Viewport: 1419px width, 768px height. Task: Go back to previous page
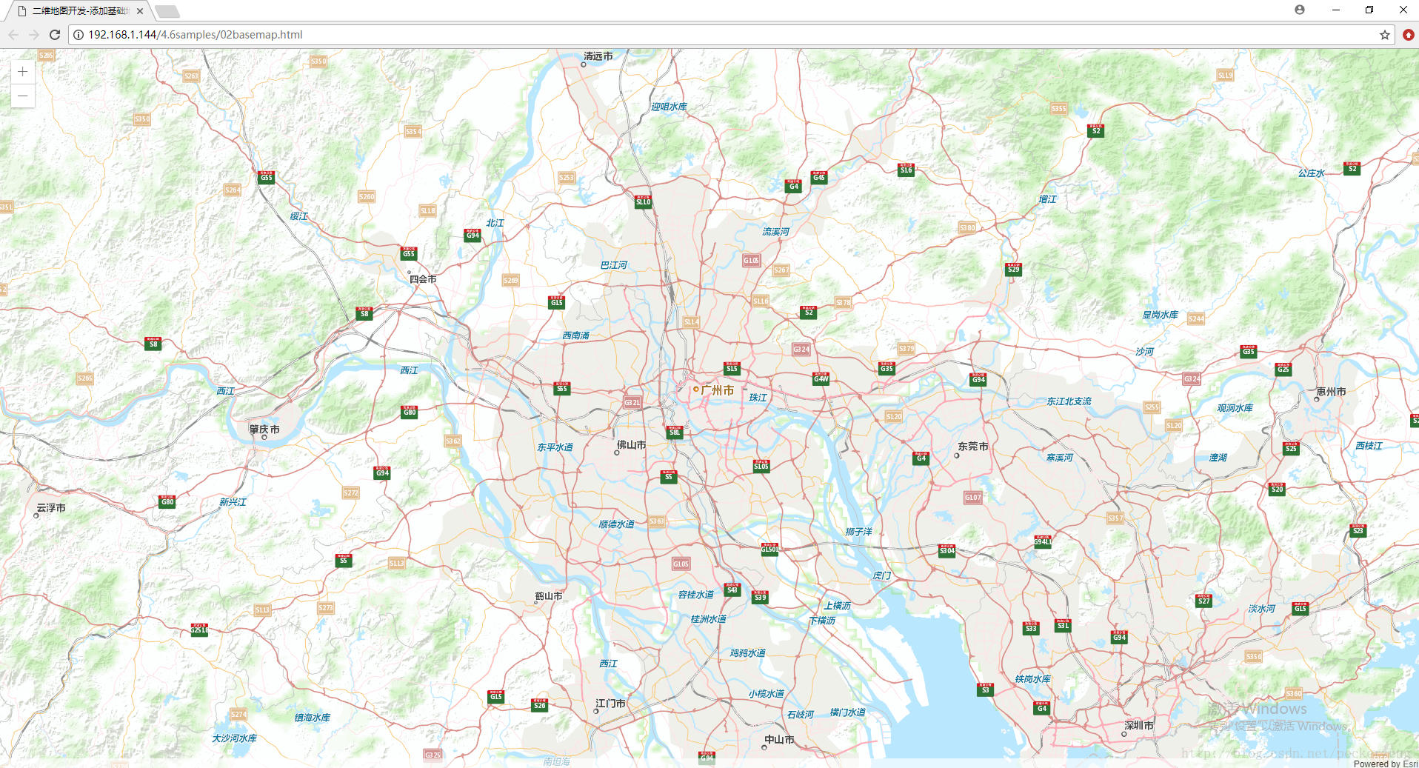(x=13, y=35)
